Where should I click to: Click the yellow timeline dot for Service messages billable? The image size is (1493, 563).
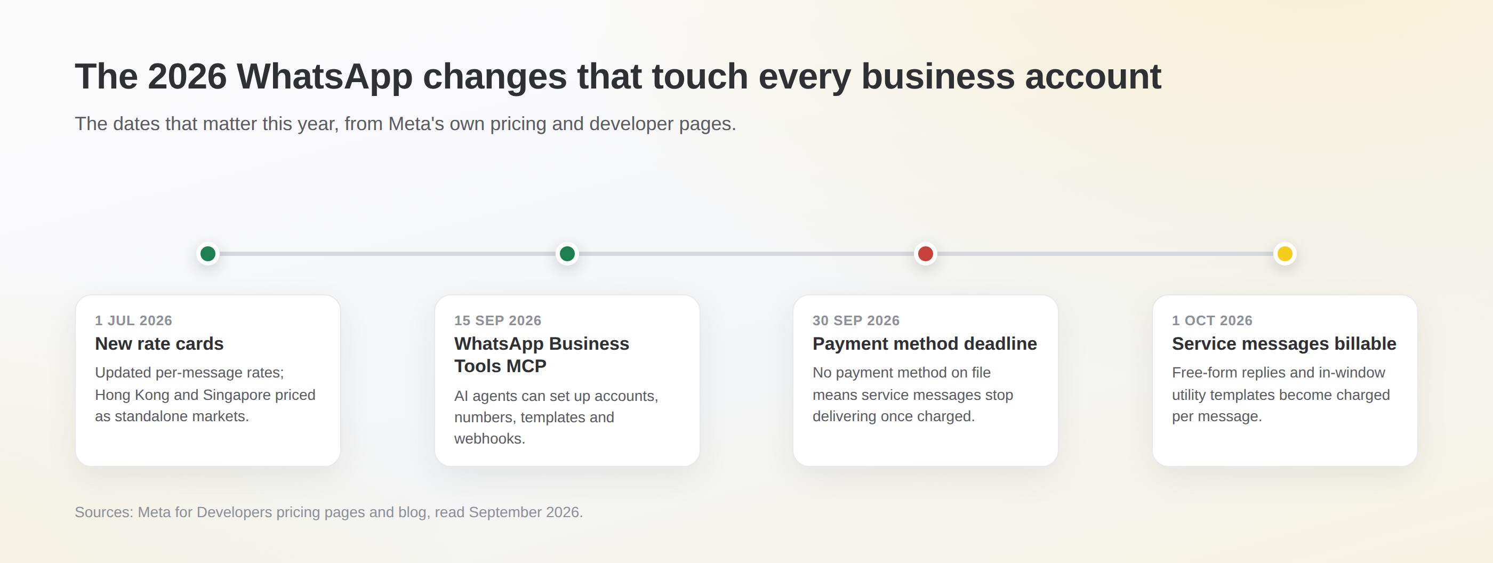(x=1285, y=254)
